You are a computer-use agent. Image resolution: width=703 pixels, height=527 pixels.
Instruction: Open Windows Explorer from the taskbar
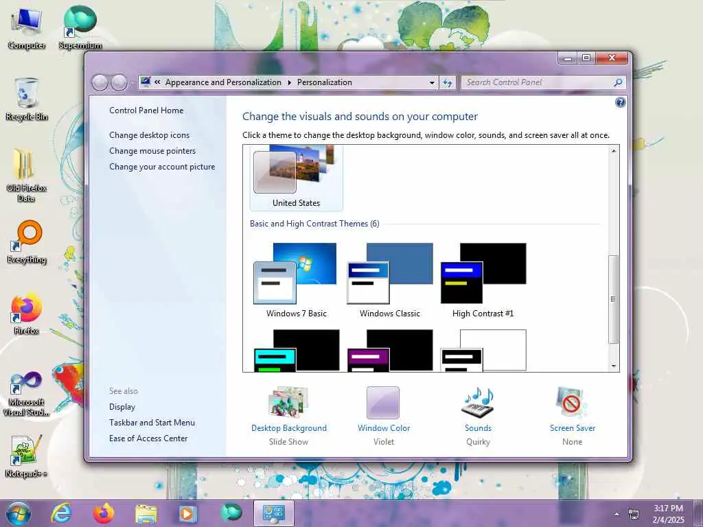[x=146, y=513]
